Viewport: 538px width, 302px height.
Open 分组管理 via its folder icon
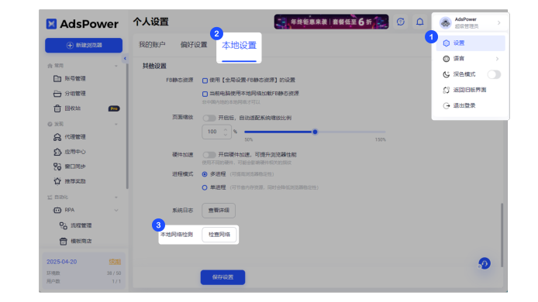pos(57,94)
